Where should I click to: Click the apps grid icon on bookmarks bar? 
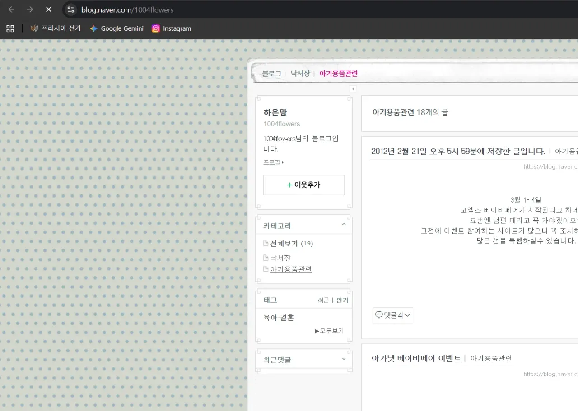pyautogui.click(x=10, y=28)
